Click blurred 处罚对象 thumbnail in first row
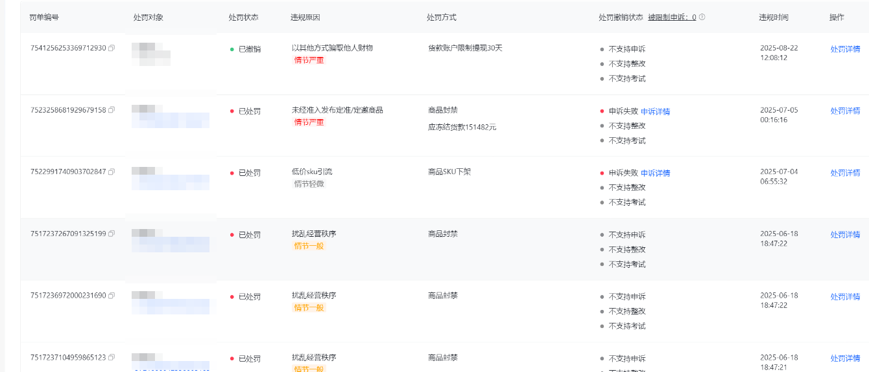869x372 pixels. (x=150, y=53)
